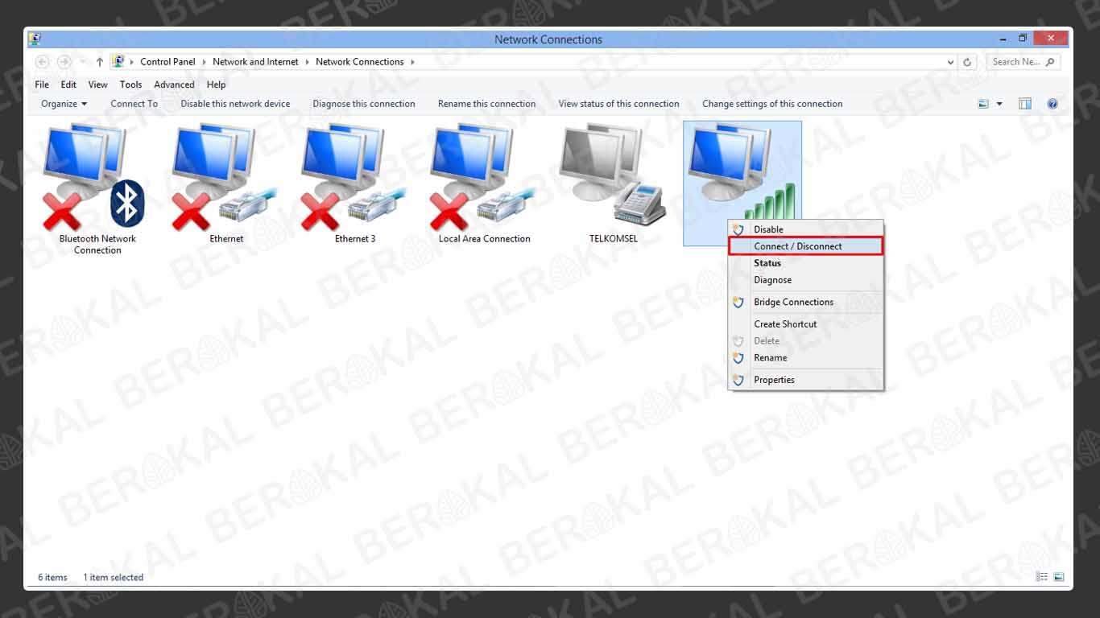Image resolution: width=1100 pixels, height=618 pixels.
Task: Open the Edit menu
Action: point(68,84)
